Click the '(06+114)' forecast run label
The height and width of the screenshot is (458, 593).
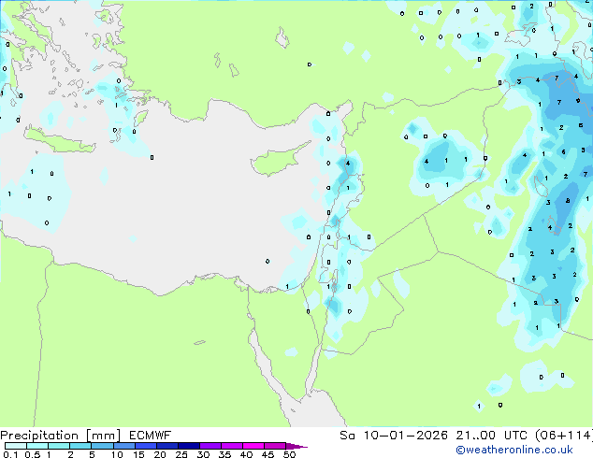[564, 436]
